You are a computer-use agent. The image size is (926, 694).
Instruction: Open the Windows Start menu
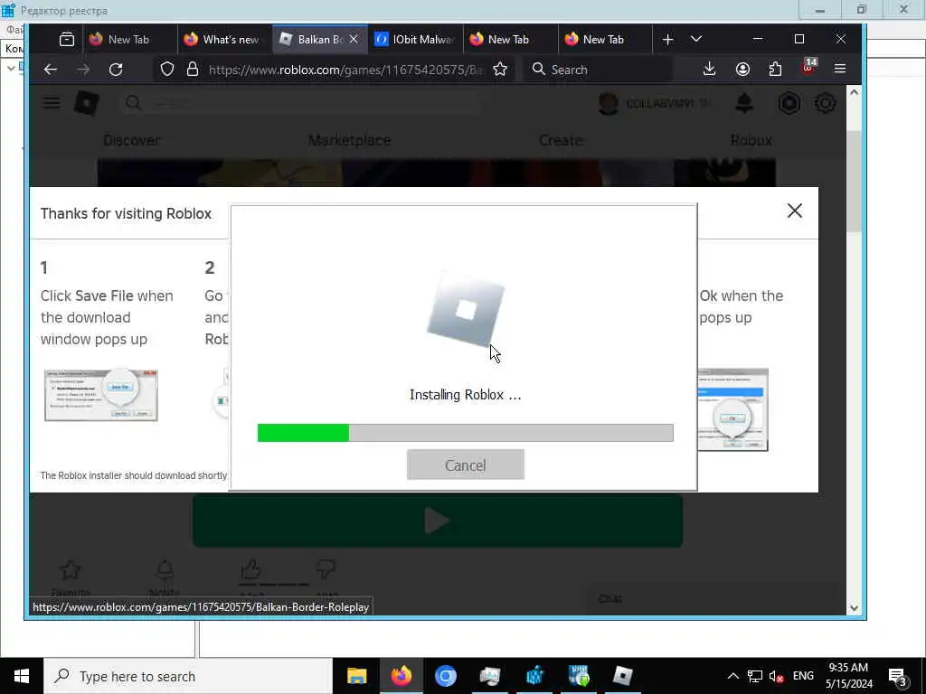coord(22,676)
